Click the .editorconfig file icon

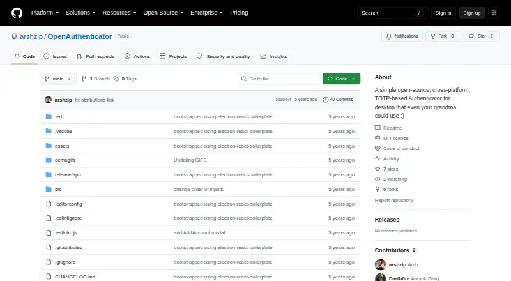(49, 204)
